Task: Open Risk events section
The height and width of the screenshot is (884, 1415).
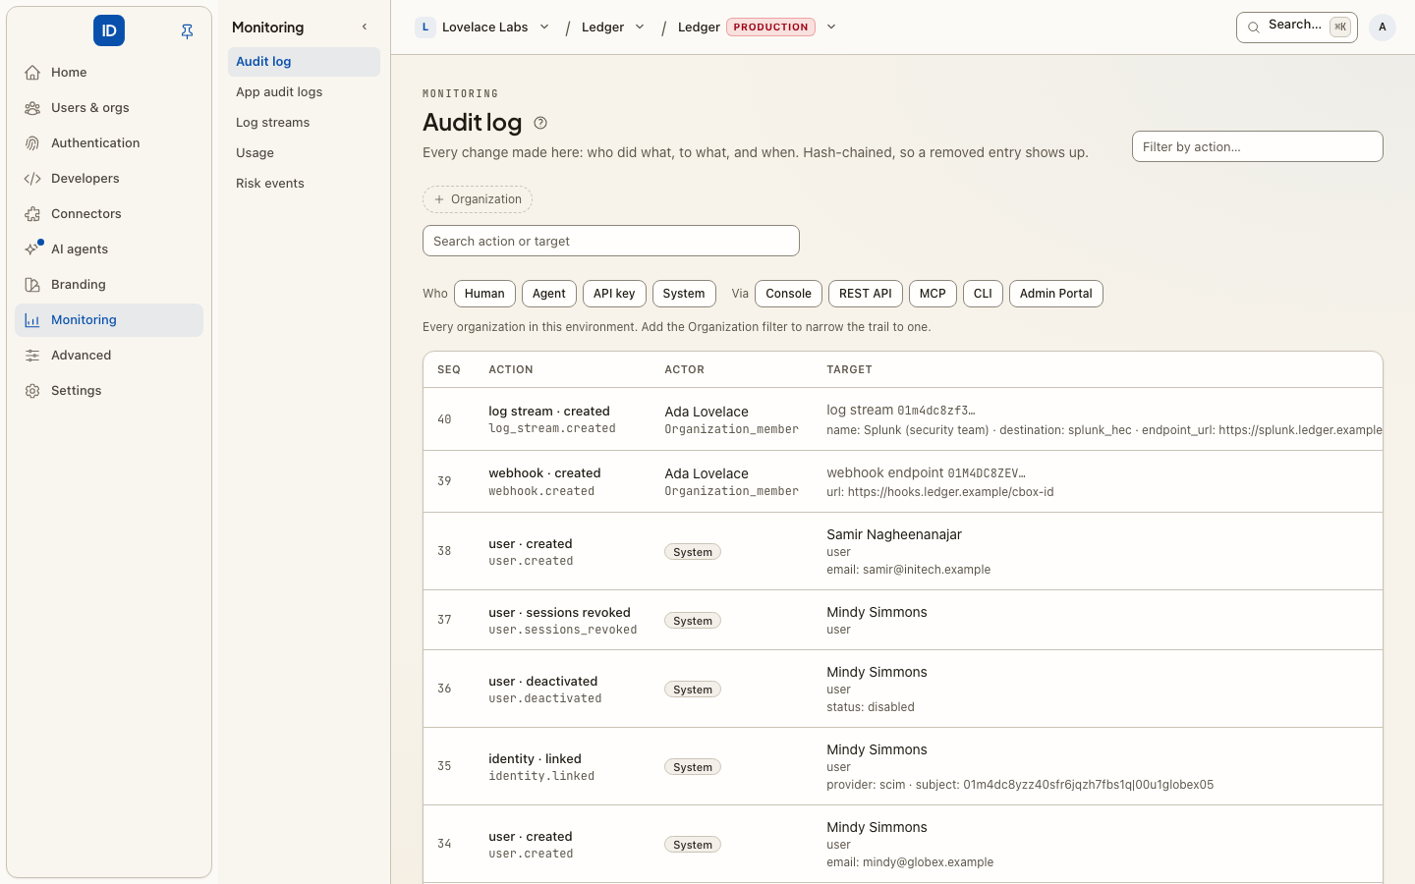Action: (304, 184)
